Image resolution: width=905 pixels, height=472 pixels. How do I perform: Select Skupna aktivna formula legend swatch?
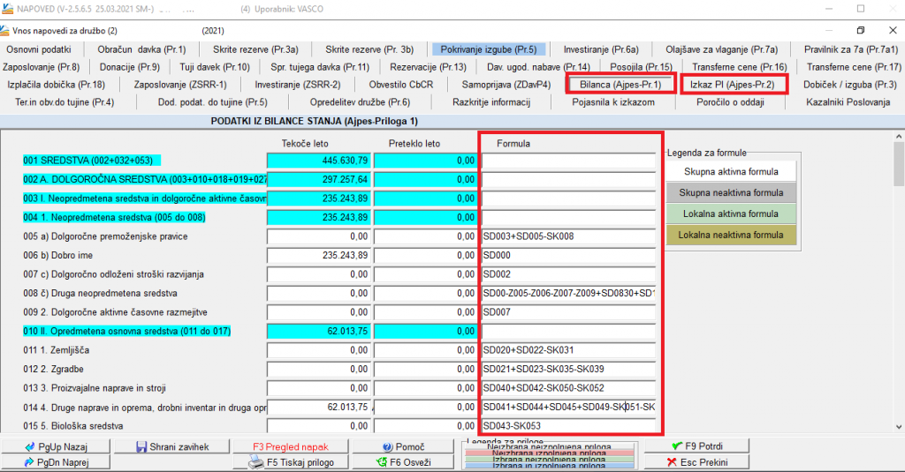click(x=730, y=172)
